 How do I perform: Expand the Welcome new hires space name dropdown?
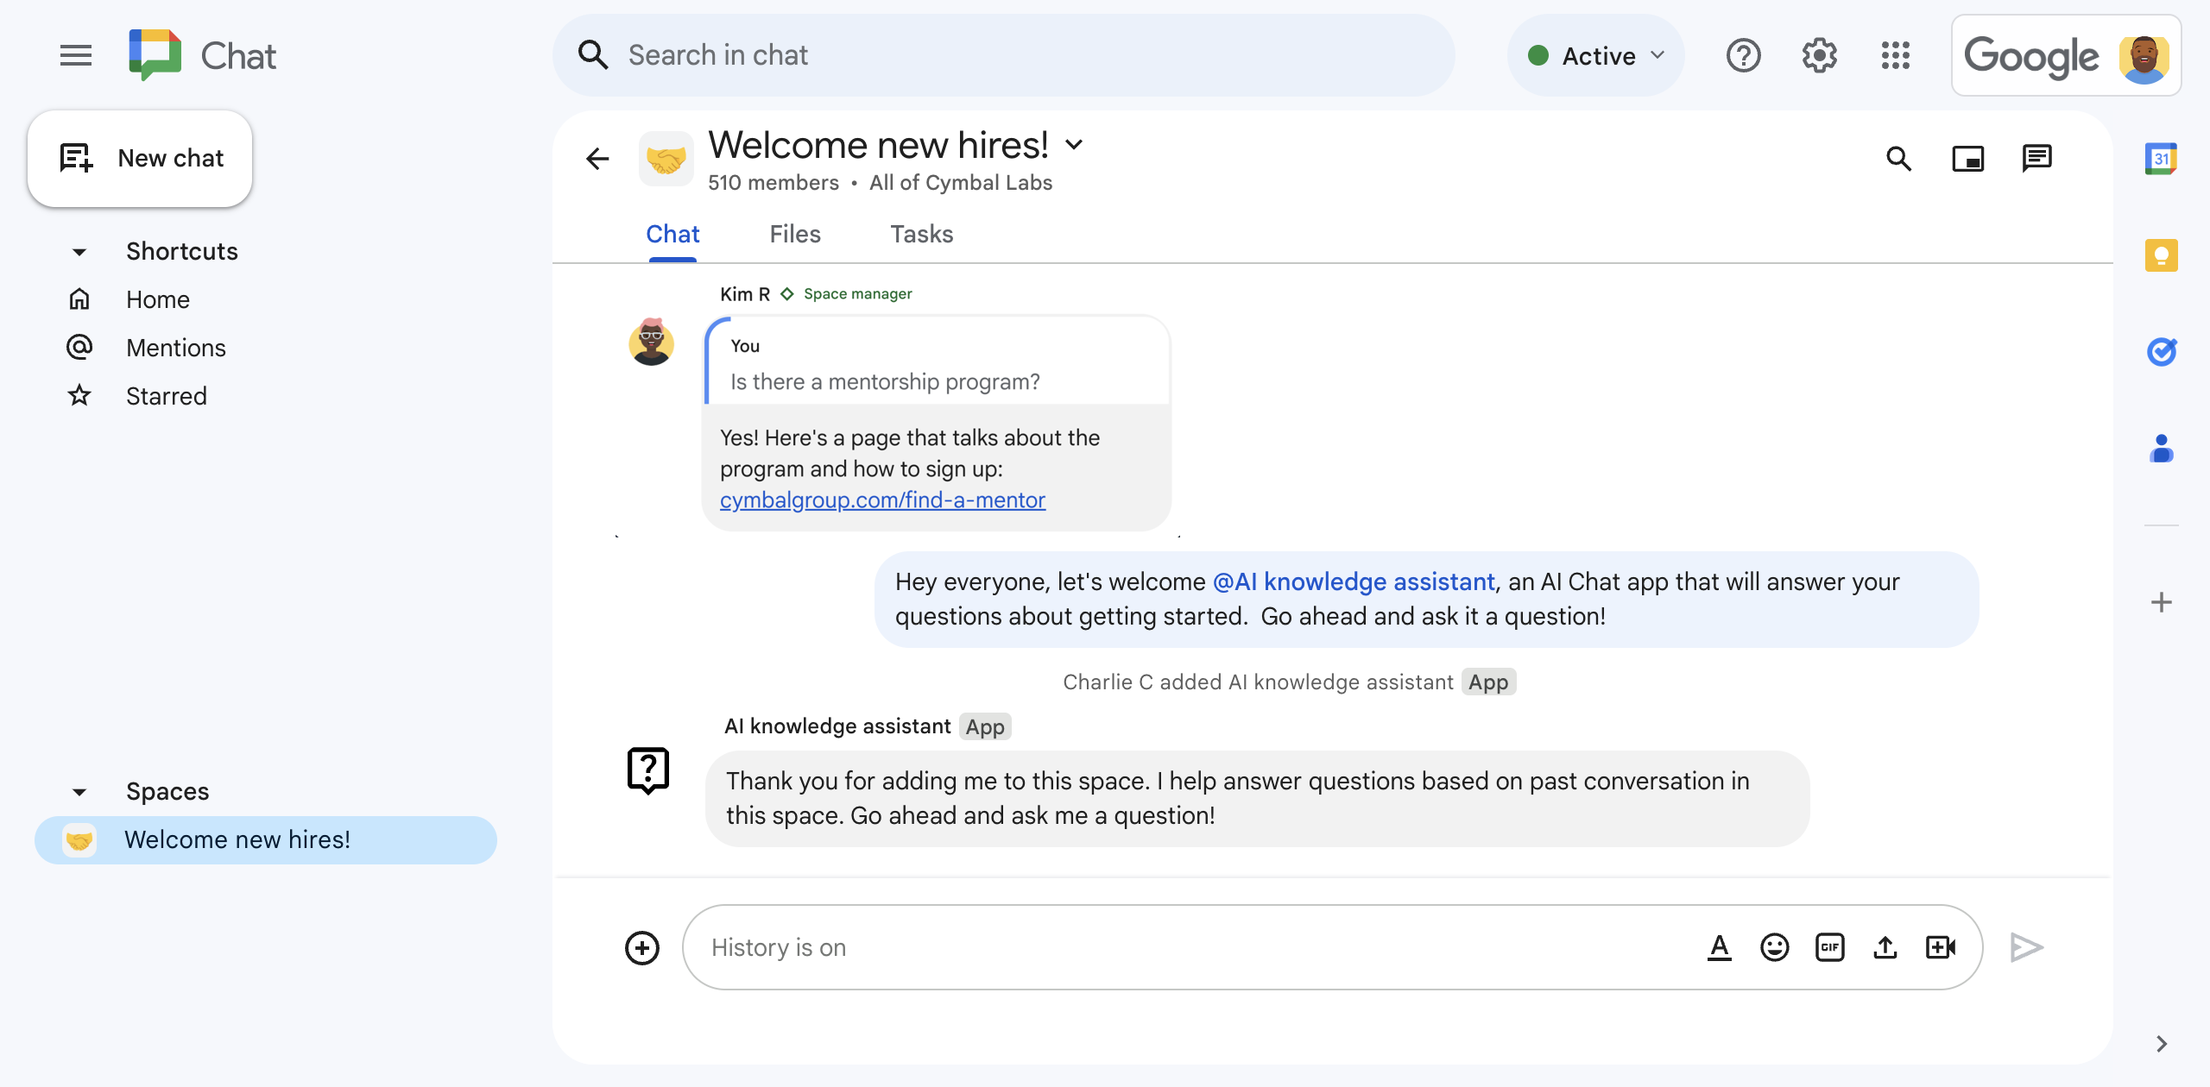click(x=1074, y=143)
